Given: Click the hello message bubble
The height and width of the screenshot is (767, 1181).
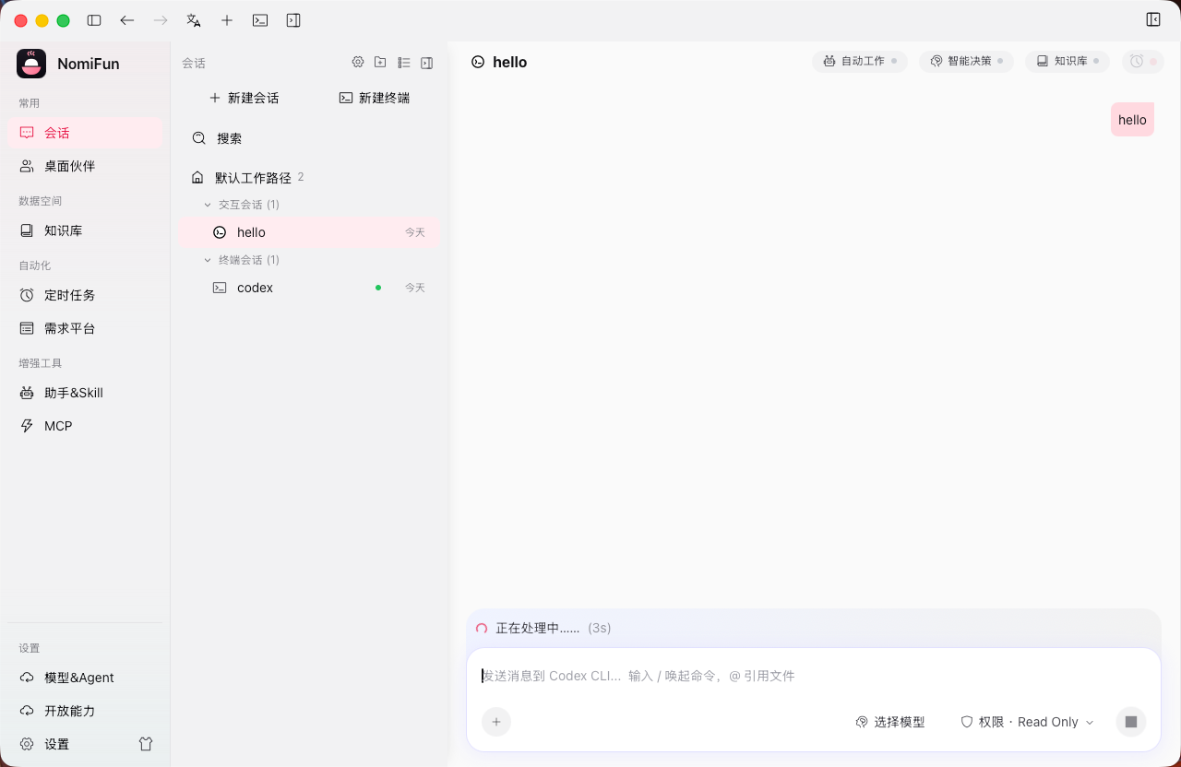Looking at the screenshot, I should pos(1132,120).
